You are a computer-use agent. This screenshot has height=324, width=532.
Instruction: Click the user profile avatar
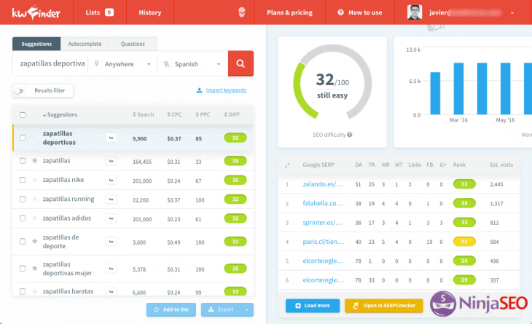pyautogui.click(x=414, y=12)
